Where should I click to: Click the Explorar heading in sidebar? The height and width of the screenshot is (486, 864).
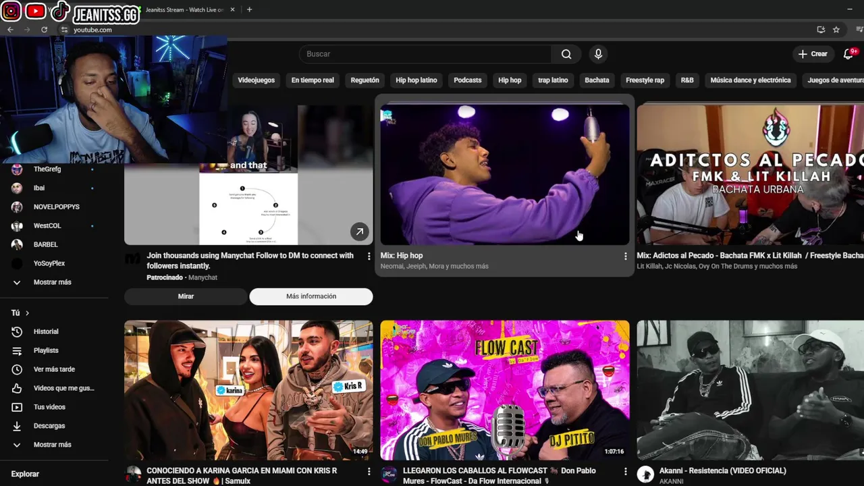point(25,475)
